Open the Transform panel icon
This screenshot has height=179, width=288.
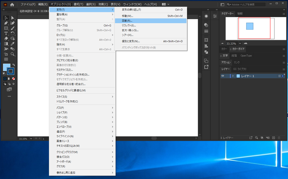click(x=206, y=40)
